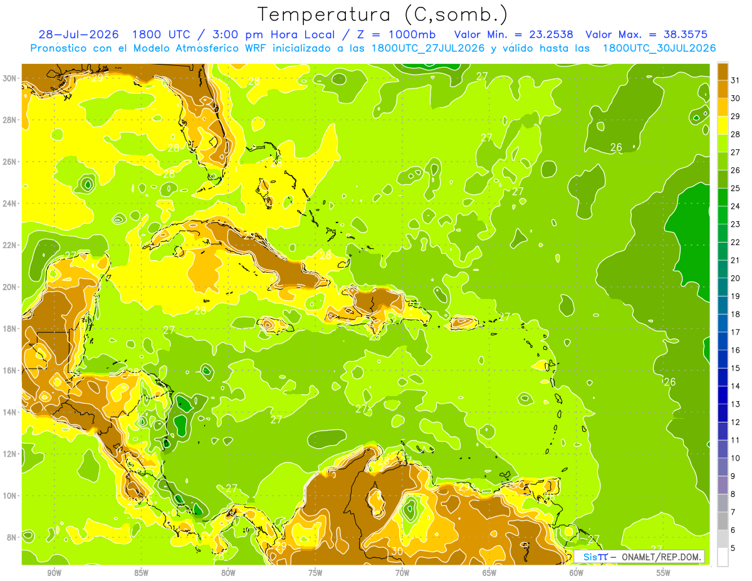The width and height of the screenshot is (752, 581).
Task: Click color scale value "11" in legend
Action: point(736,440)
